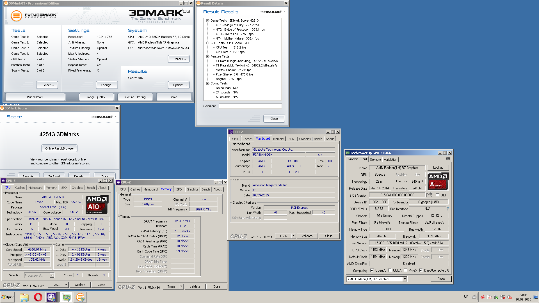Click the GPU-Z screenshot camera icon
Image resolution: width=539 pixels, height=303 pixels.
click(448, 159)
